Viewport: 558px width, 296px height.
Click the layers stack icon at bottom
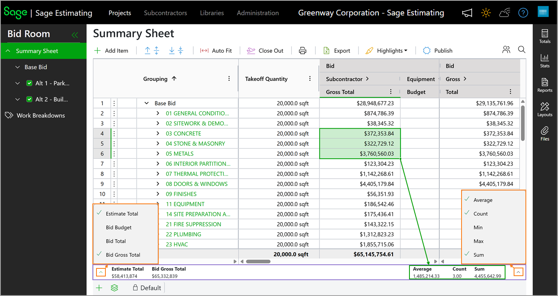(x=114, y=288)
